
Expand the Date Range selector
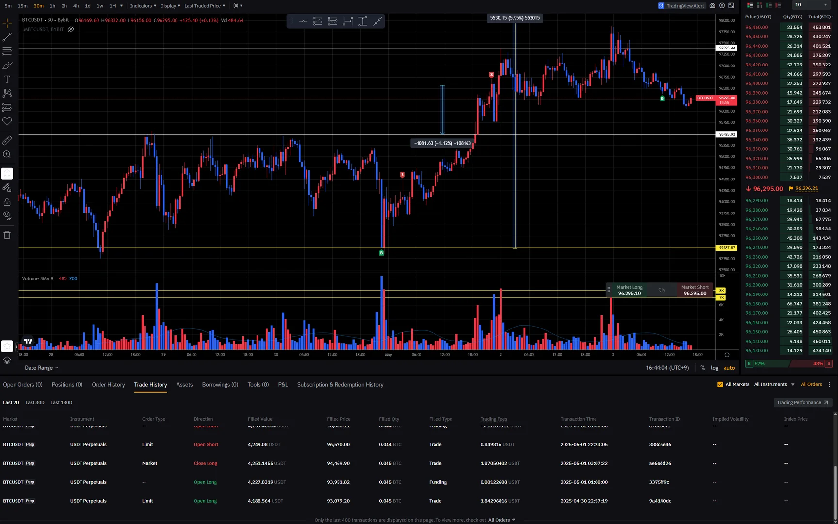click(x=41, y=368)
